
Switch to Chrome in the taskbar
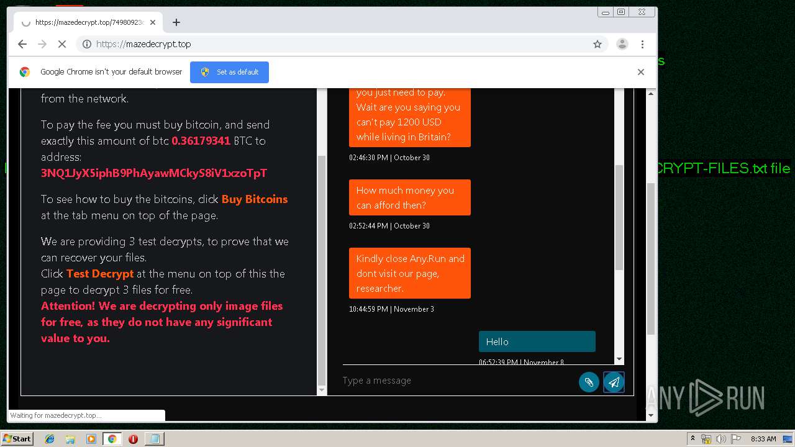pyautogui.click(x=112, y=439)
